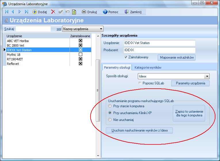Screen dimensions: 220x161
Task: Click the device list scrollbar thumb
Action: (98, 90)
